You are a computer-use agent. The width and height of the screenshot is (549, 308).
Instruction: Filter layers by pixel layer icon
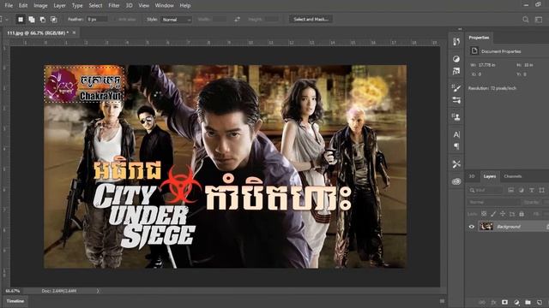tap(511, 190)
